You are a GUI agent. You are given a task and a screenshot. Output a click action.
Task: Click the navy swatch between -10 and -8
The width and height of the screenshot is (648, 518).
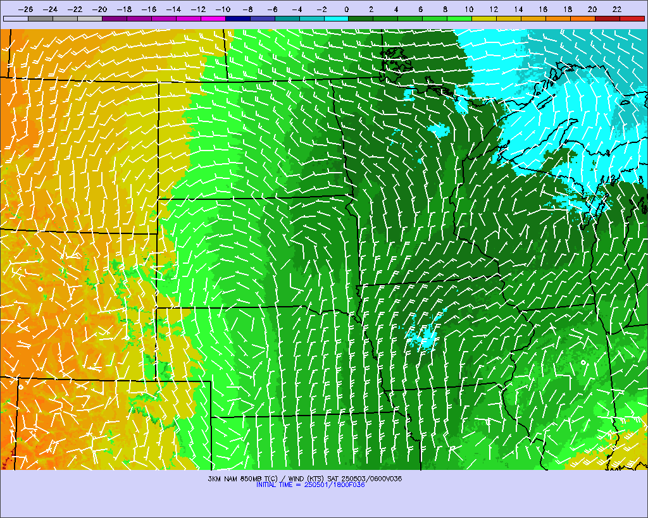click(238, 18)
